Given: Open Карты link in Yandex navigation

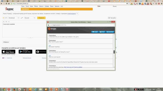Looking at the screenshot, I should click(31, 6).
